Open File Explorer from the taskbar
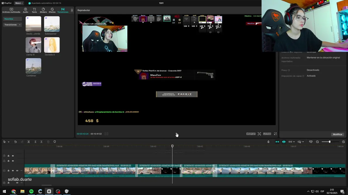The image size is (348, 195). pyautogui.click(x=22, y=191)
